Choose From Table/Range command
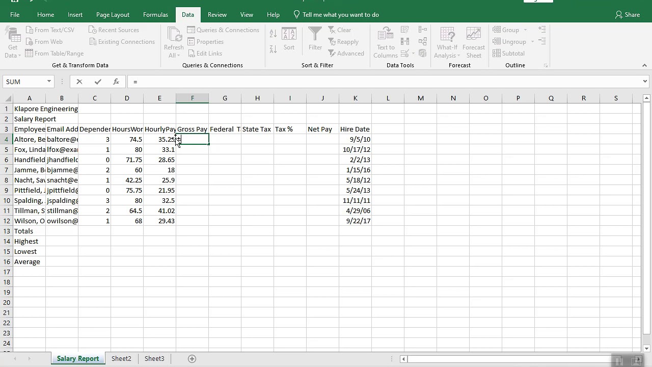652x367 pixels. tap(54, 54)
